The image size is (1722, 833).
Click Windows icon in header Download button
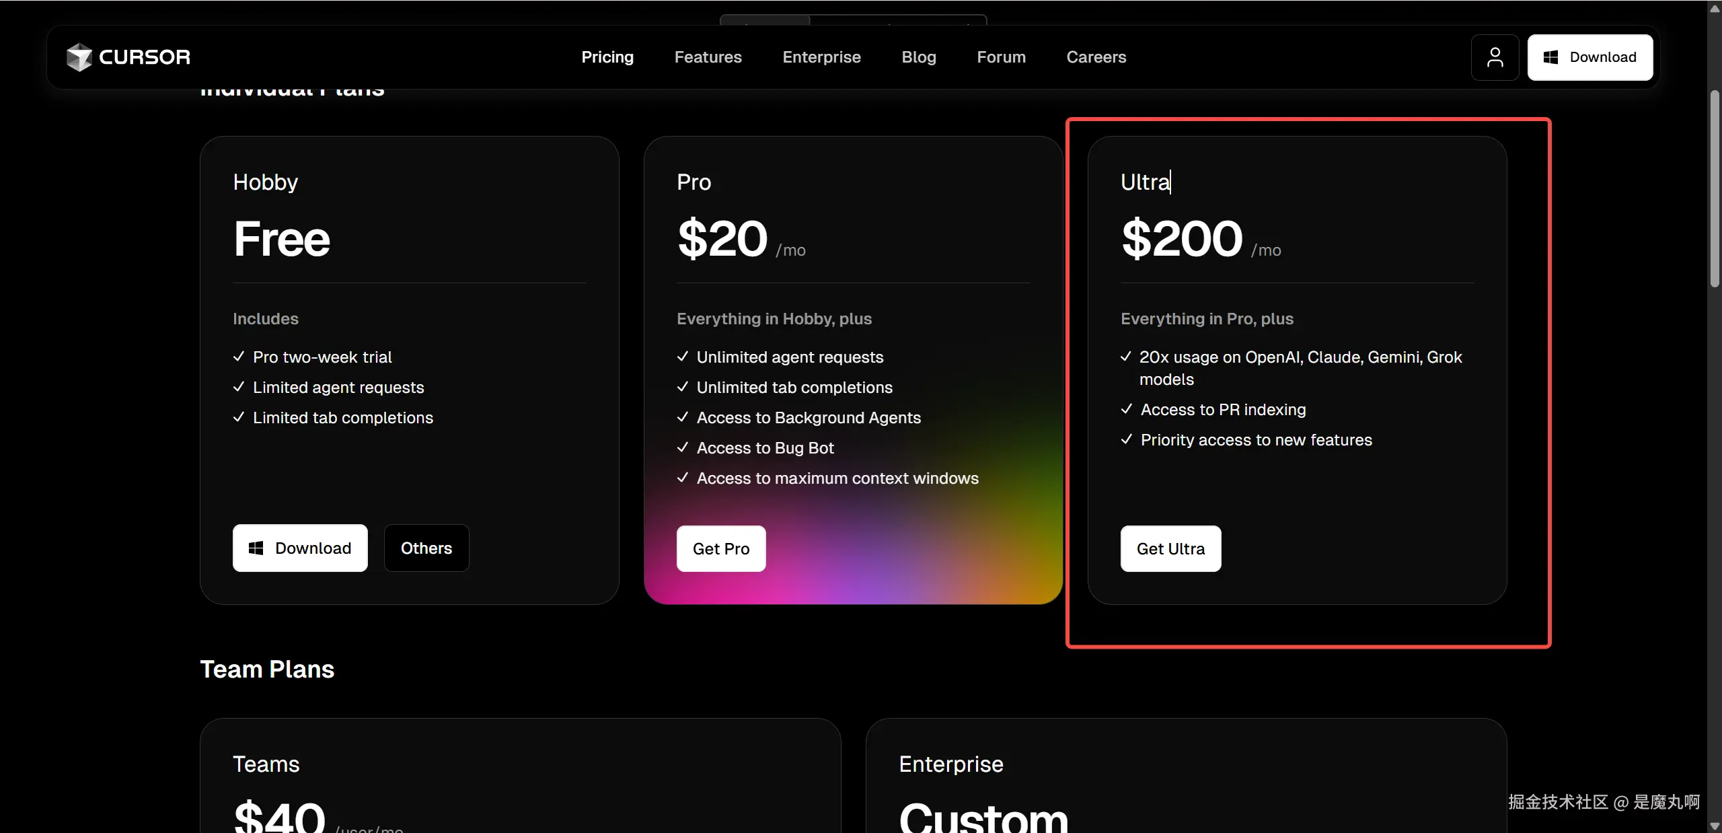pos(1550,57)
